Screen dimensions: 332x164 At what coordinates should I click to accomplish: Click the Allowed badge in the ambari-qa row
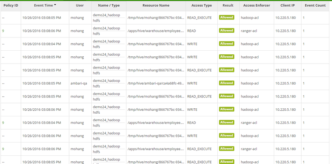click(227, 83)
